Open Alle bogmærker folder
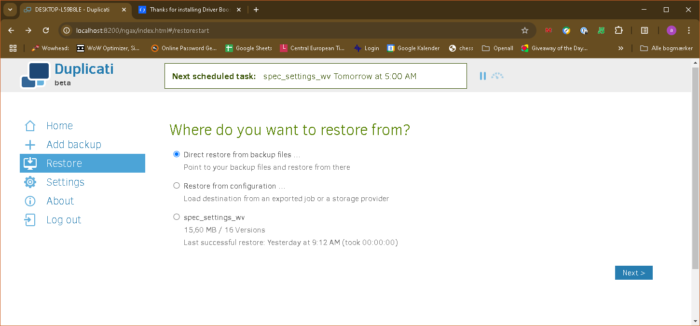This screenshot has height=326, width=700. 666,48
